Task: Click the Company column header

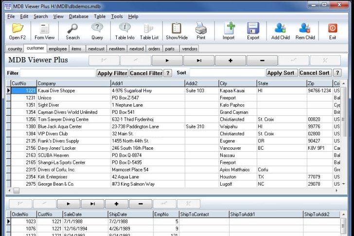Action: [73, 83]
